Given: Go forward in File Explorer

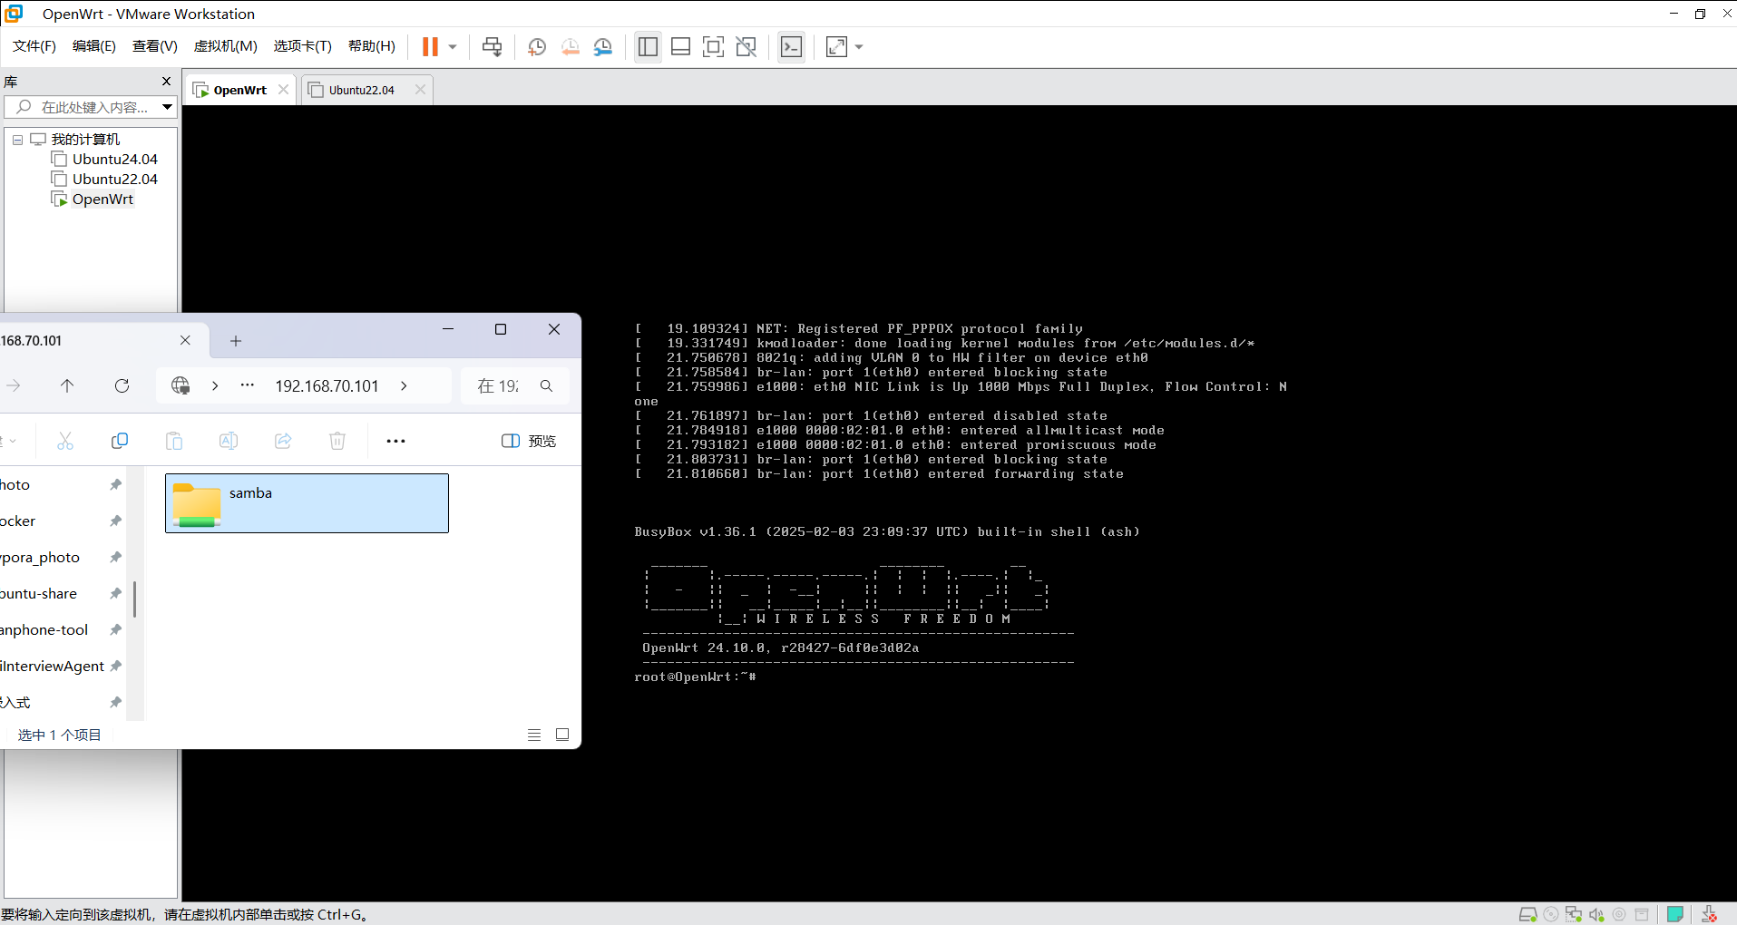Looking at the screenshot, I should (x=14, y=386).
